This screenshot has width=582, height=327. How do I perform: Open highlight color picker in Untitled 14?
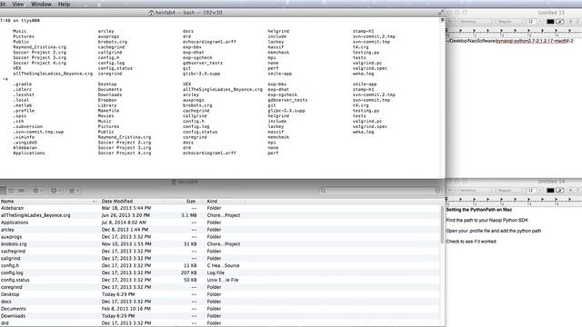560,190
